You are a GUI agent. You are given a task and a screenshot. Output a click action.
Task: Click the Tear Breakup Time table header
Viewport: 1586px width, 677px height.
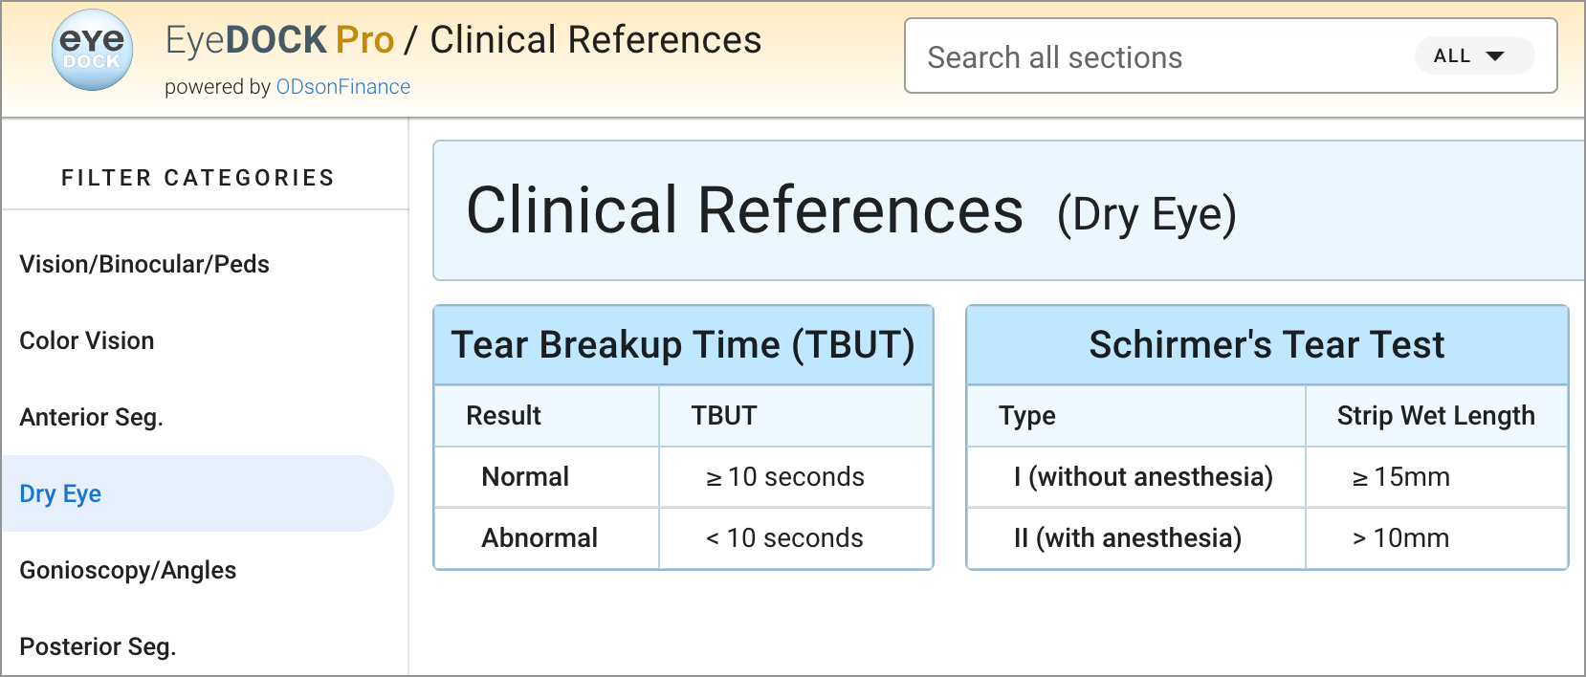(x=683, y=345)
